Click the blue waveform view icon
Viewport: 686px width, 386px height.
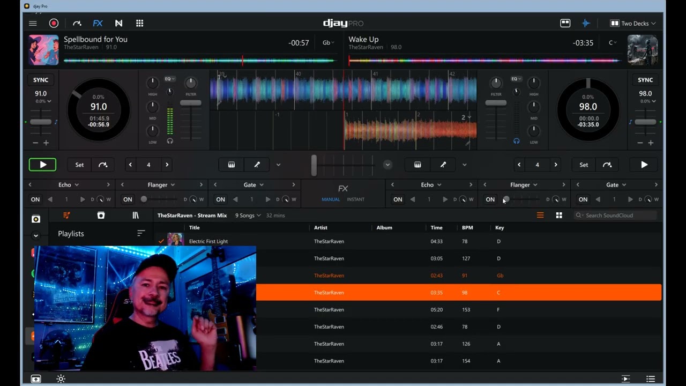pos(586,23)
